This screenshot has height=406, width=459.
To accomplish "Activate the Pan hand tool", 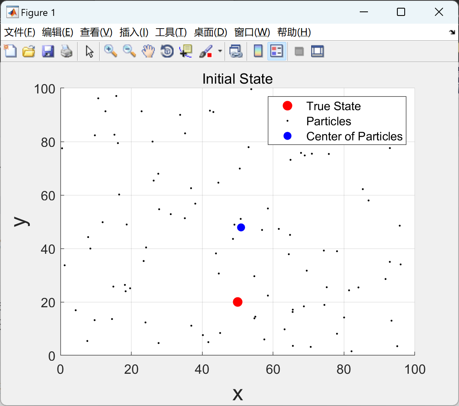I will click(x=148, y=51).
